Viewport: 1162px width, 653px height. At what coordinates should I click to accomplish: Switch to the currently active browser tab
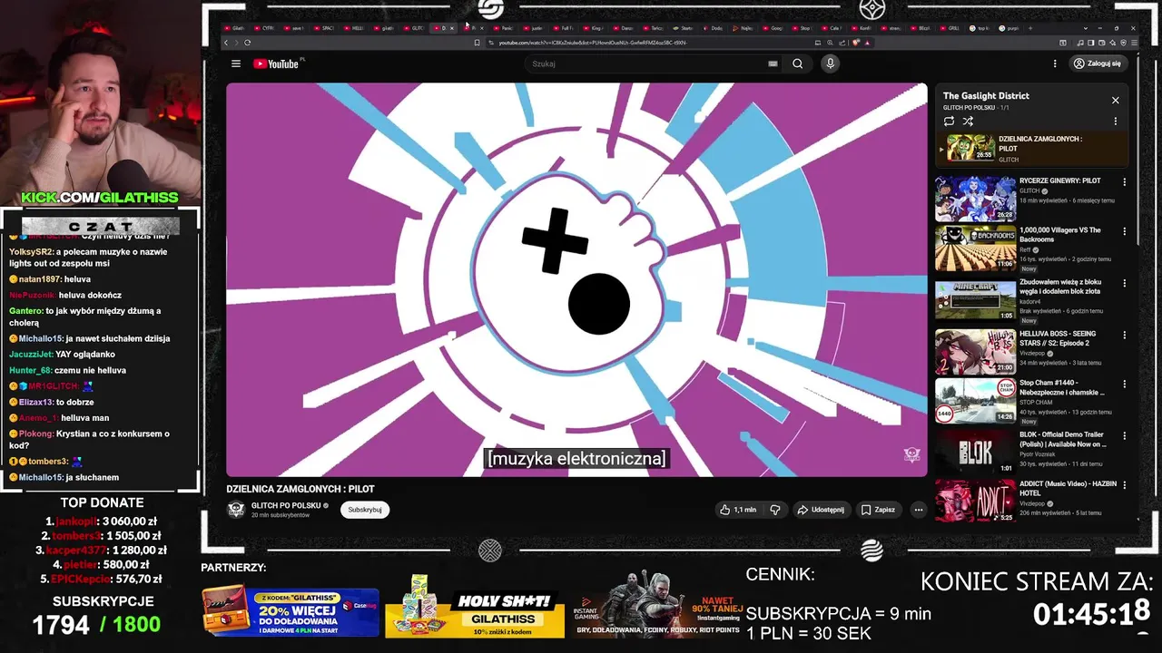pyautogui.click(x=443, y=28)
